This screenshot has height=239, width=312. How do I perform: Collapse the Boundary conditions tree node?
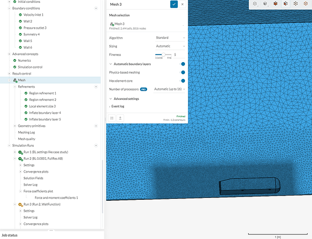tap(9, 8)
